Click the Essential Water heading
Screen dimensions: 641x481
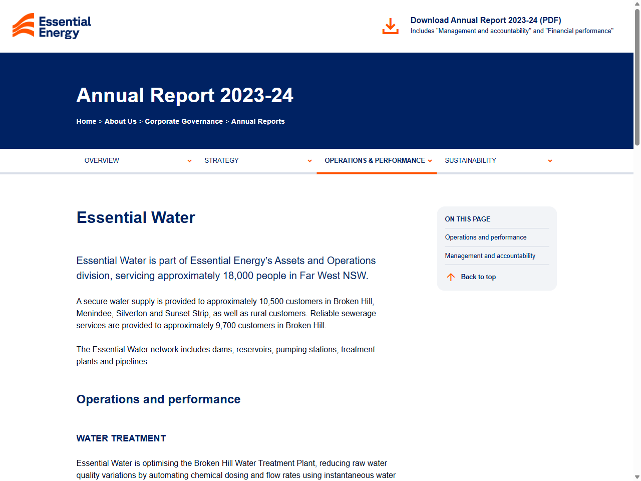(136, 217)
